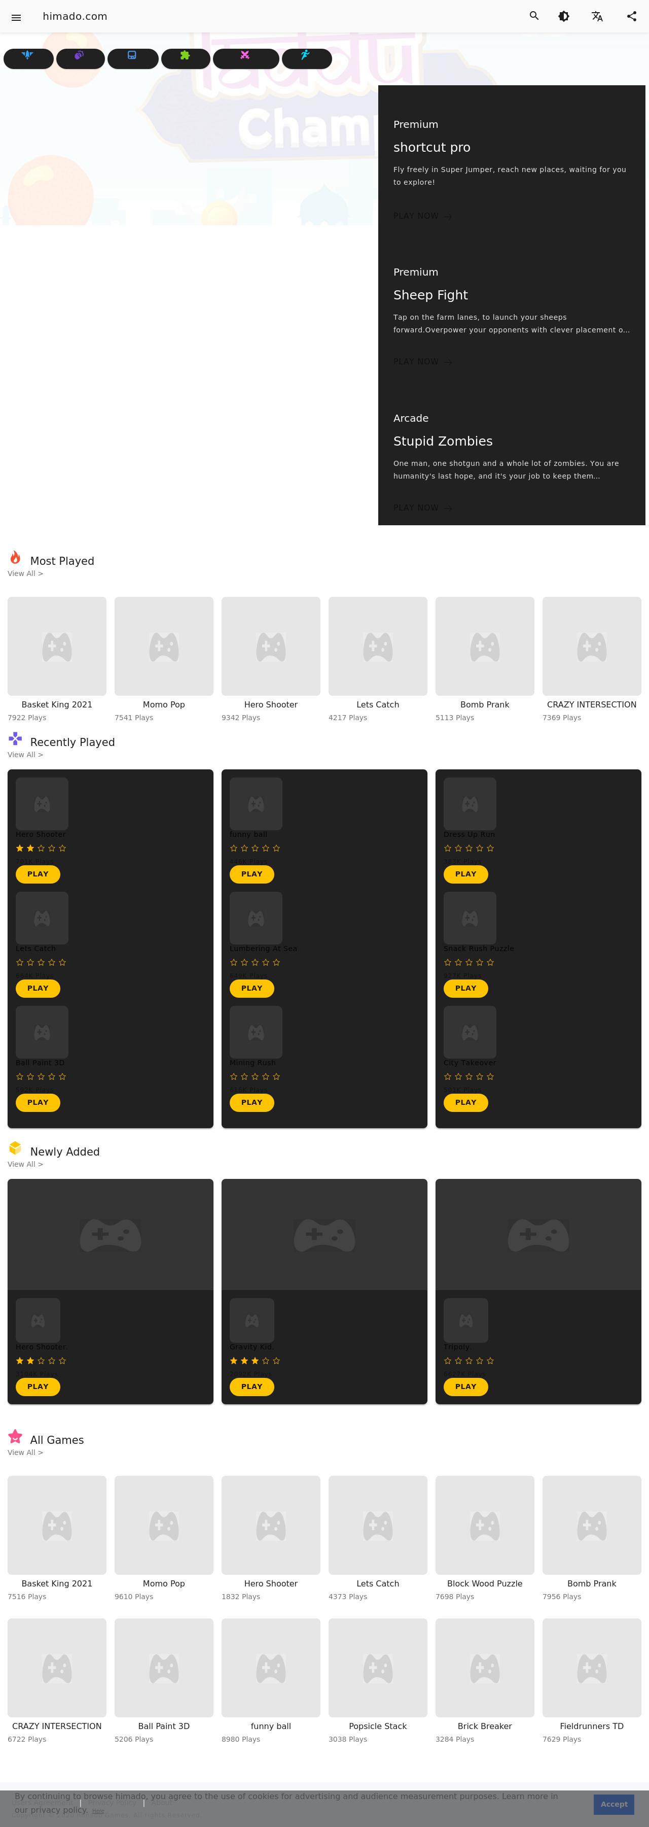Click the share icon in header
Viewport: 649px width, 1827px height.
coord(631,16)
